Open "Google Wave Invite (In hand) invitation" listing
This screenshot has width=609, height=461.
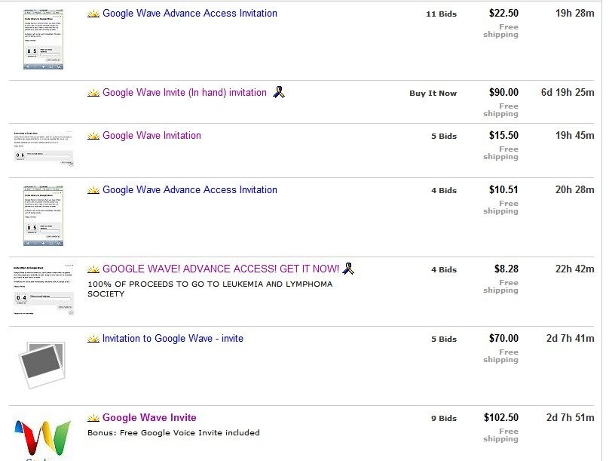[184, 93]
